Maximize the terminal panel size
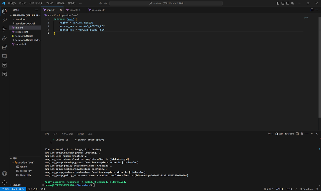Screen dimensions: 321x191 pyautogui.click(x=312, y=134)
